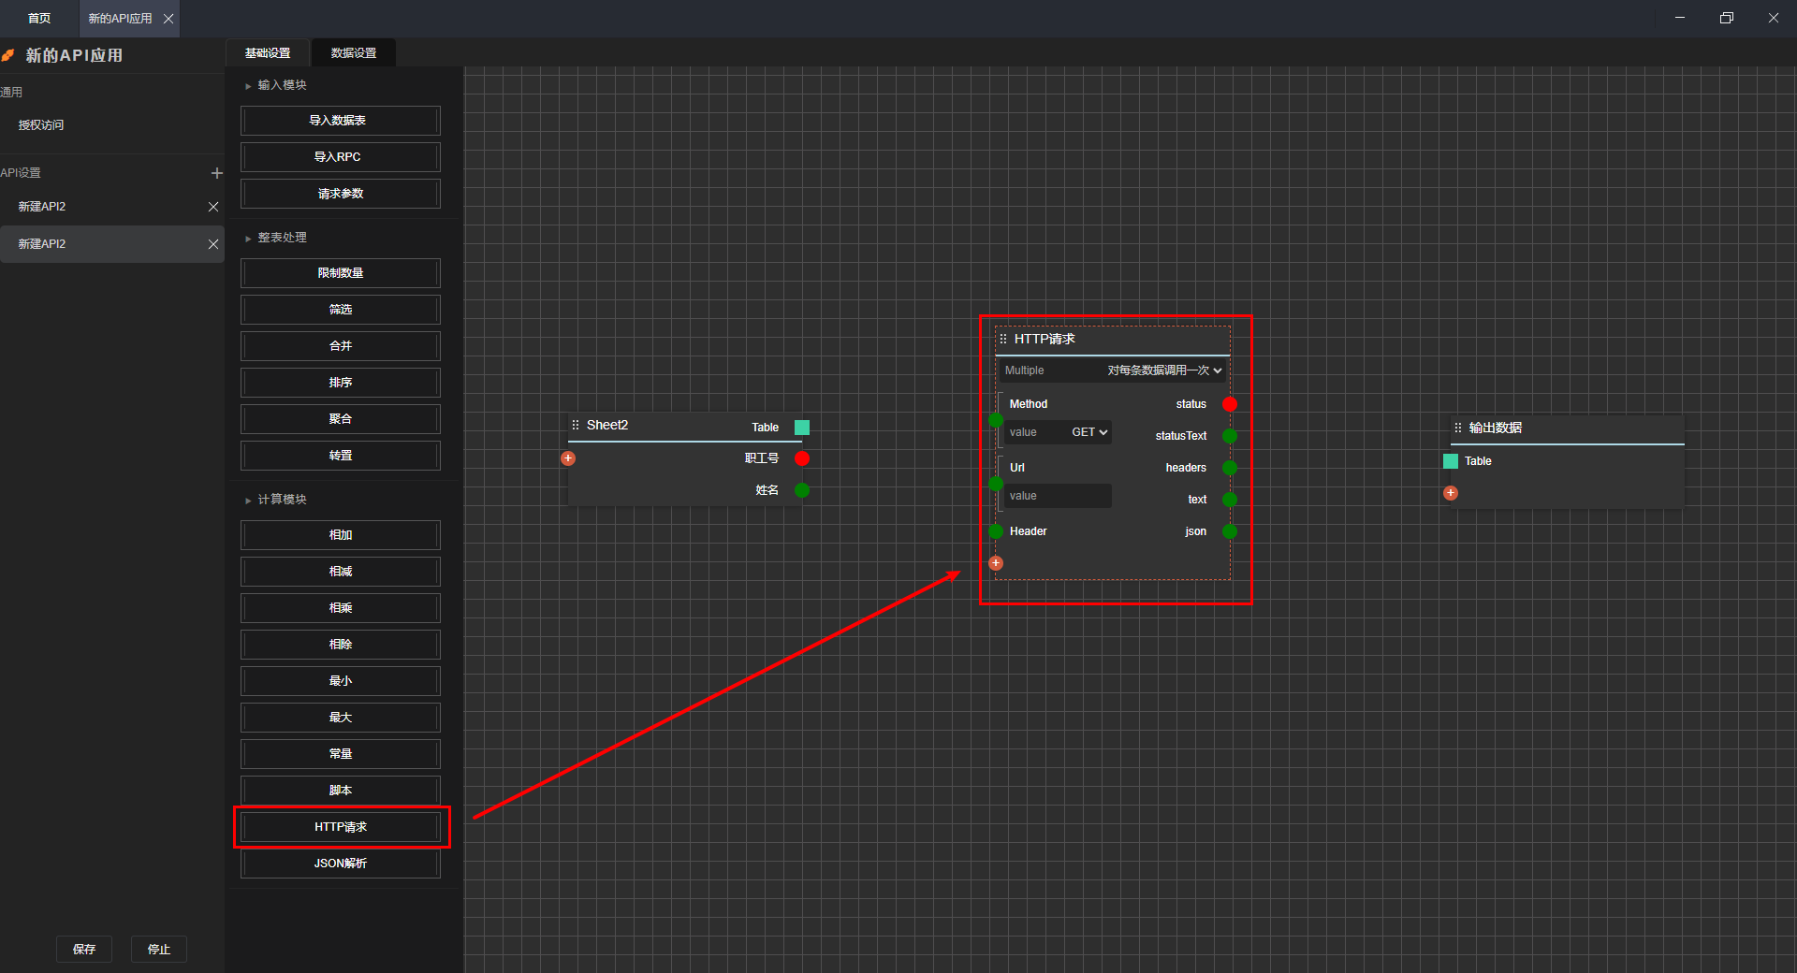This screenshot has width=1797, height=973.
Task: Add a 最大 module
Action: tap(341, 718)
